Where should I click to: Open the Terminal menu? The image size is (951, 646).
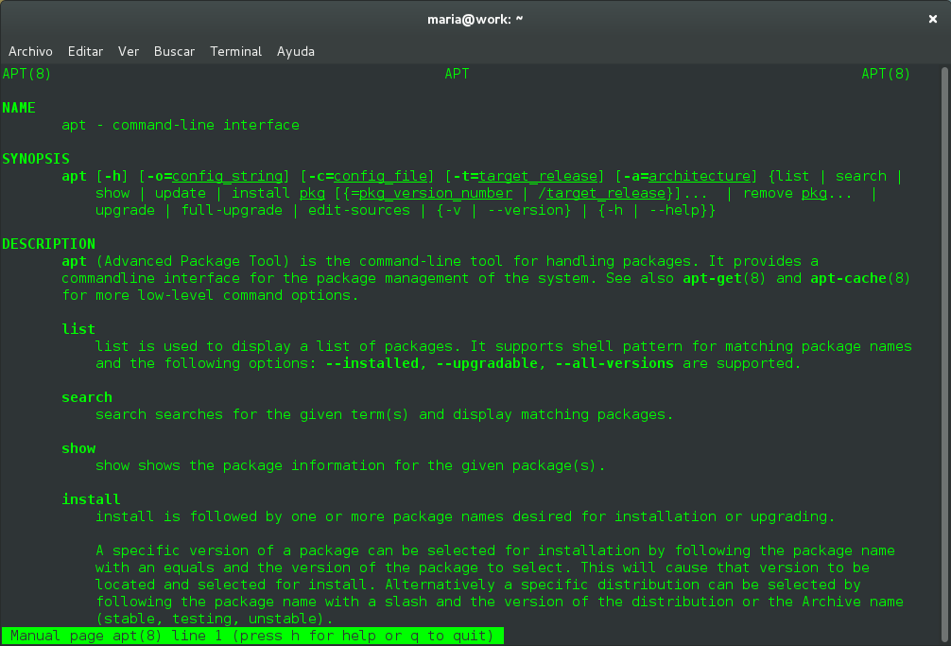click(235, 51)
